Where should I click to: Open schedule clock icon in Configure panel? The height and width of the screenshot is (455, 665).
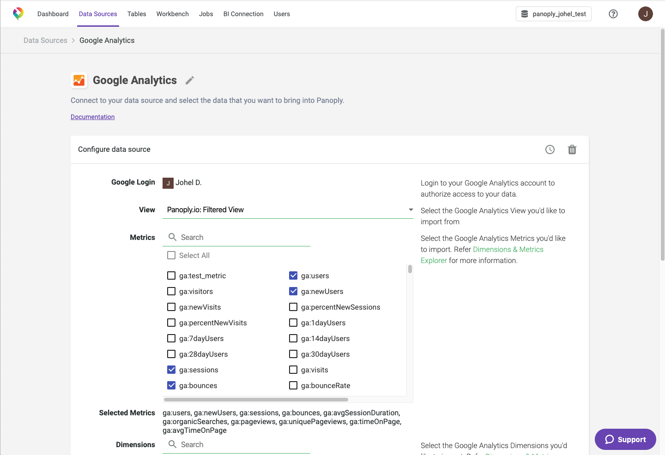550,150
